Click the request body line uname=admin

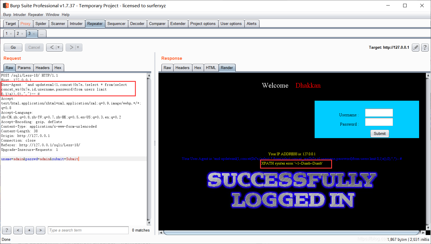tap(40, 159)
